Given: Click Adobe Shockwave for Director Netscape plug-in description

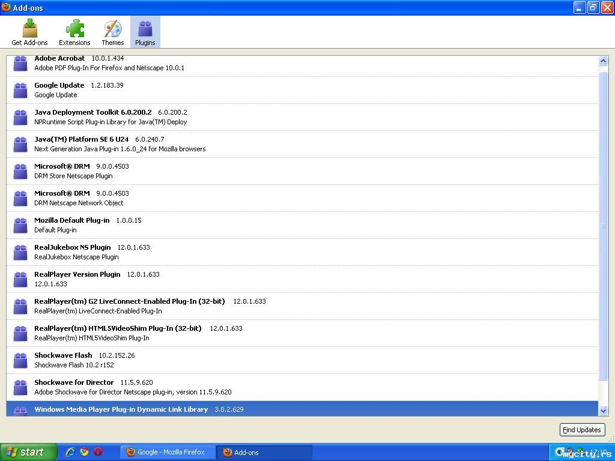Looking at the screenshot, I should pos(133,392).
